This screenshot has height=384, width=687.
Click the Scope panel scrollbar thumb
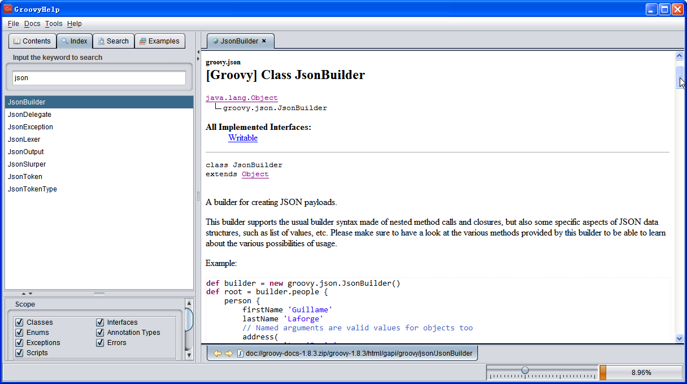(x=189, y=320)
